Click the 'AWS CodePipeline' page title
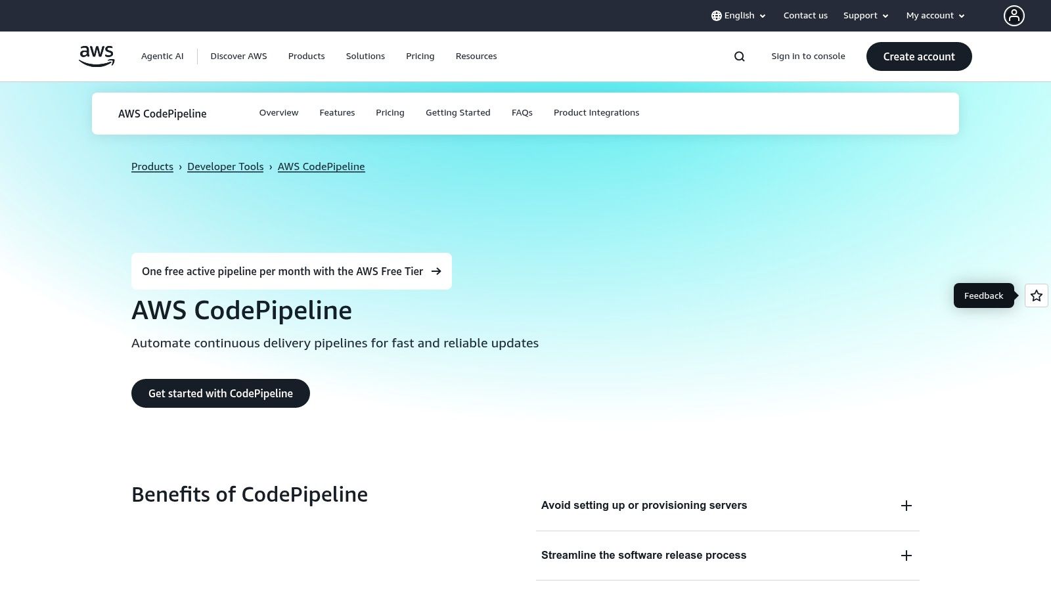1051x591 pixels. coord(242,311)
